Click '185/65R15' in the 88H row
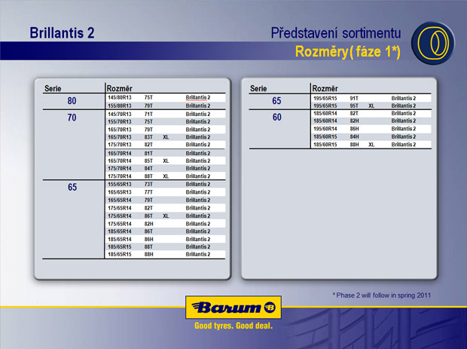 coord(120,254)
